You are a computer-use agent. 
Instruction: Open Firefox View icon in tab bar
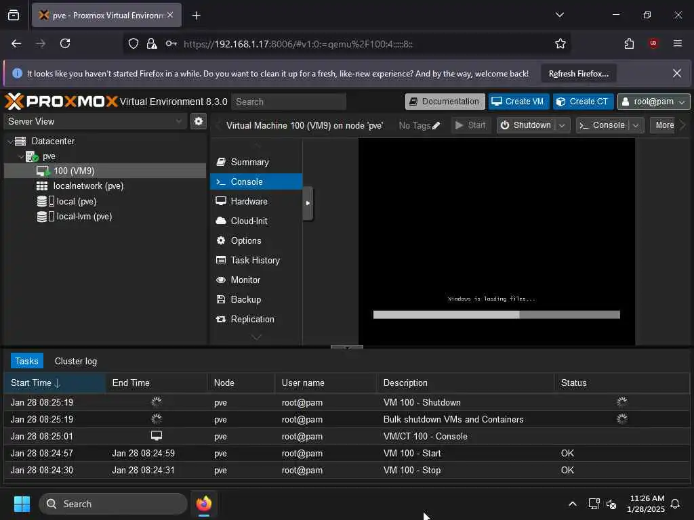(x=14, y=15)
